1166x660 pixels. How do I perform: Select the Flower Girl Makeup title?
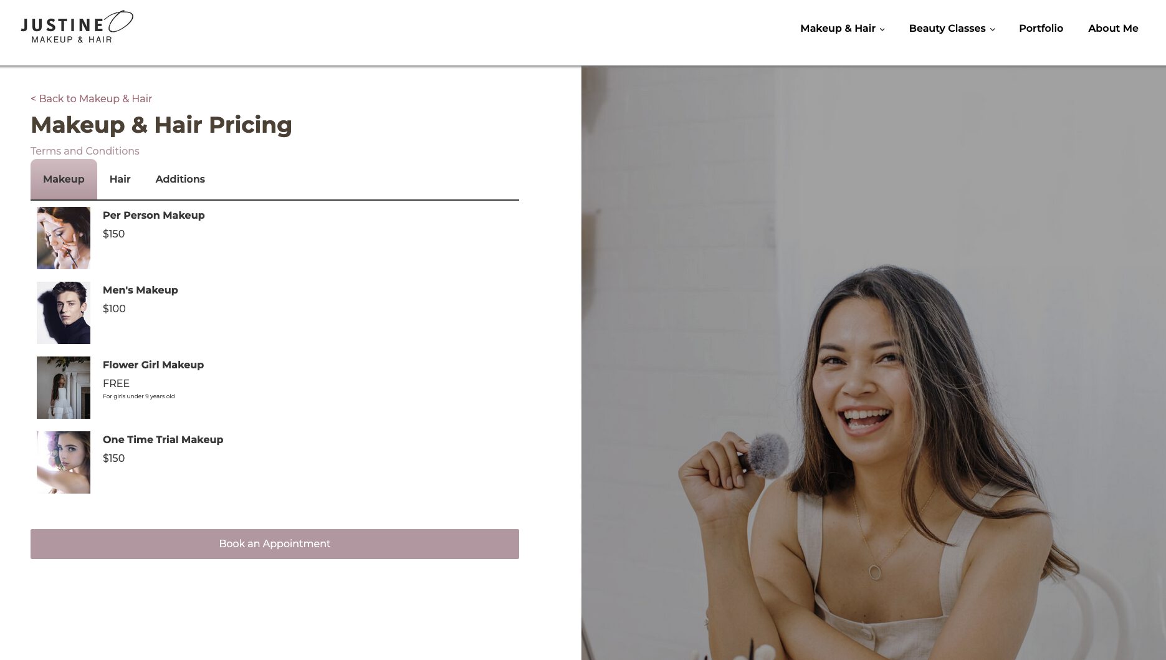click(x=153, y=365)
